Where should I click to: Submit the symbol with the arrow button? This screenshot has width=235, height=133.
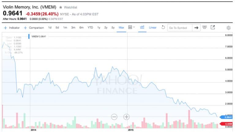(196, 28)
